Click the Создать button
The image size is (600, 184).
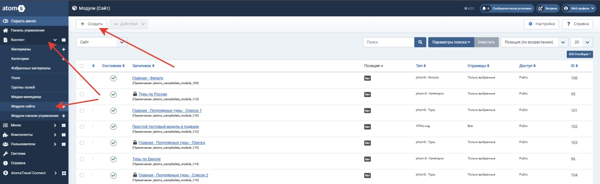click(x=92, y=24)
